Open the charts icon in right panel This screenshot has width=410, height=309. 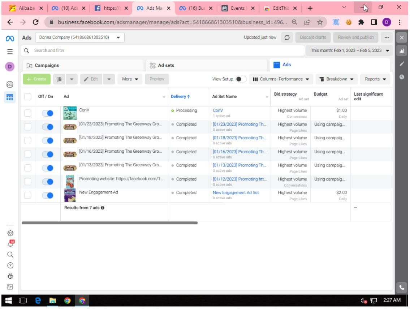pos(402,51)
